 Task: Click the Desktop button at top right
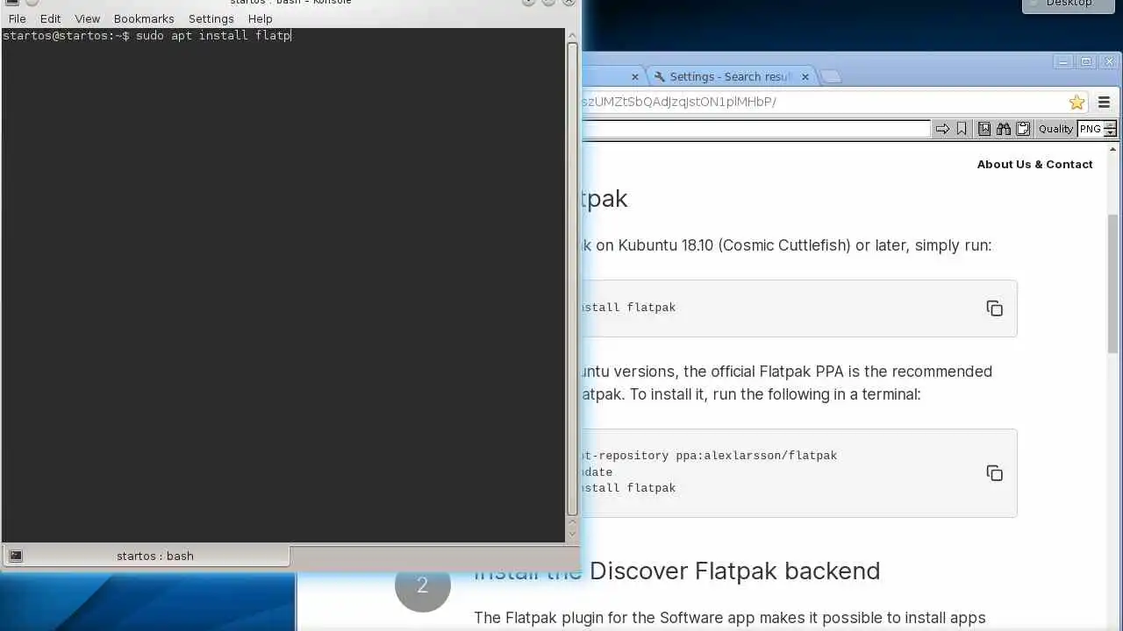click(1068, 4)
